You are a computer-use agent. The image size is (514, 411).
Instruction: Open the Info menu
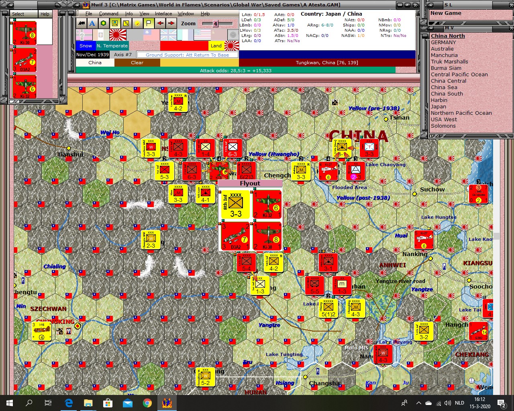click(128, 14)
